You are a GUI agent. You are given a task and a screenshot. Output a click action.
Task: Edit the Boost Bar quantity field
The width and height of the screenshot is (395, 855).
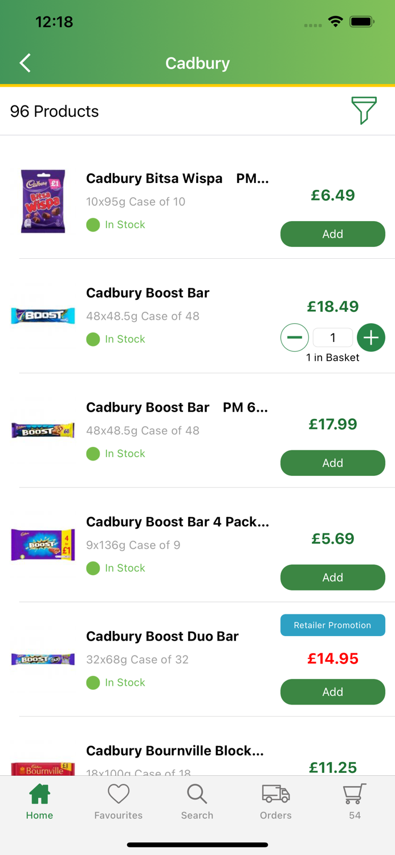click(333, 337)
